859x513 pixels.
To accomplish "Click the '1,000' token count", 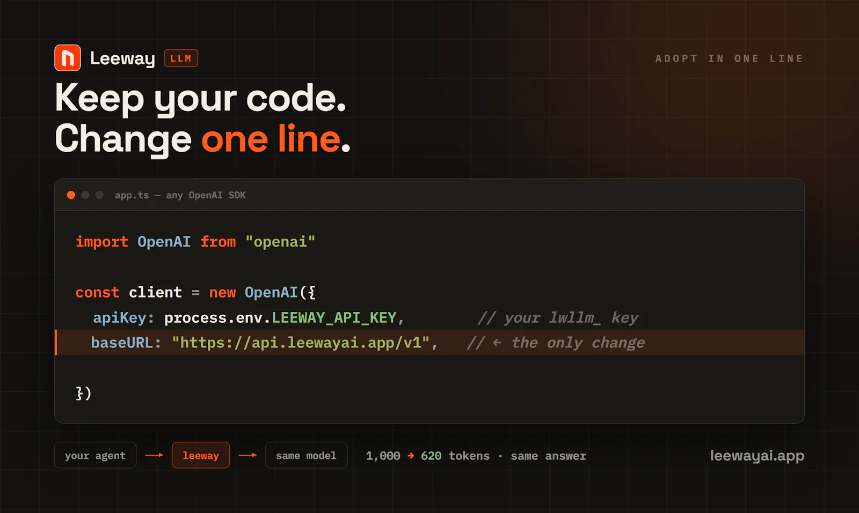I will pos(383,456).
